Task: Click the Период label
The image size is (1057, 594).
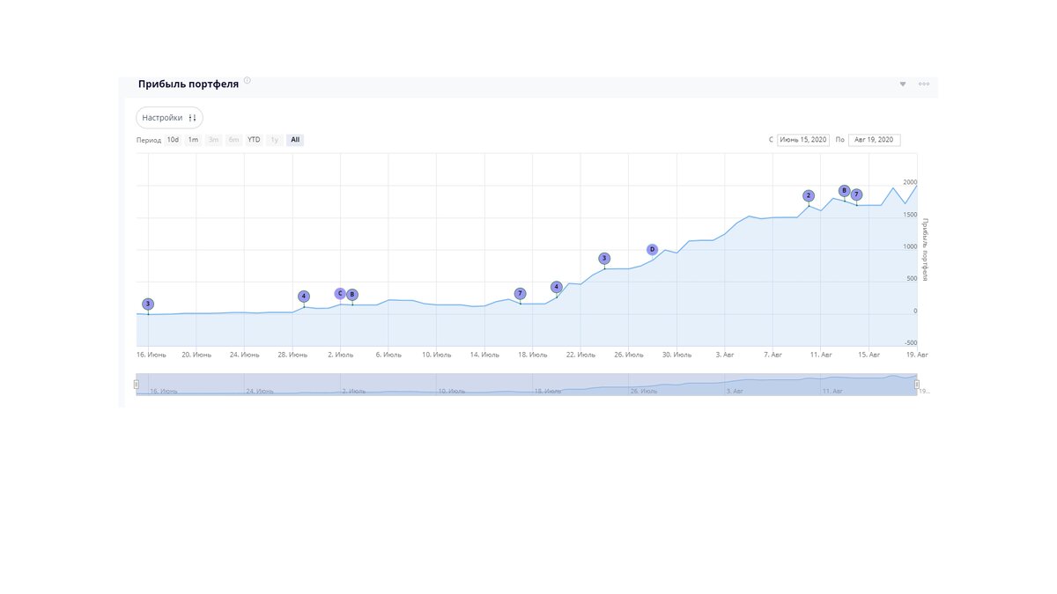Action: (149, 140)
